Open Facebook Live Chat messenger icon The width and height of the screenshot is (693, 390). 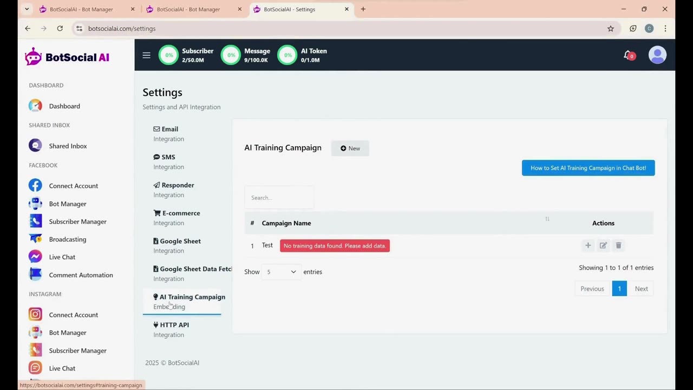tap(35, 257)
